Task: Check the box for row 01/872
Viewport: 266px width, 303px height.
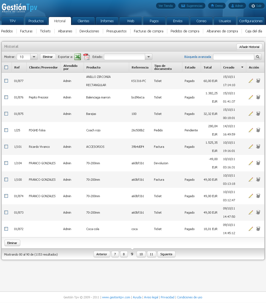Action: point(6,229)
